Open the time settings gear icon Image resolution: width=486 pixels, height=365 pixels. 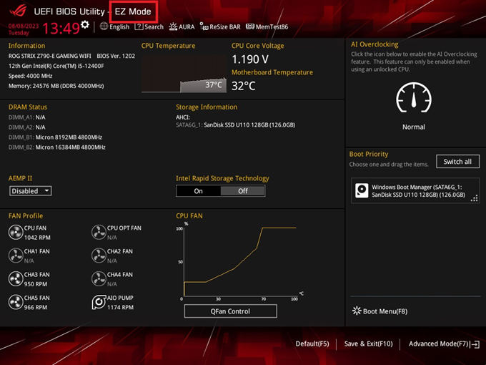click(x=84, y=24)
